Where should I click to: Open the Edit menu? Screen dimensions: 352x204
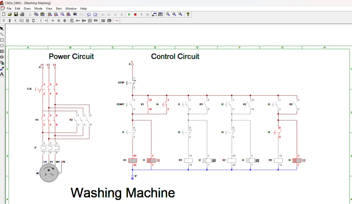(x=18, y=8)
